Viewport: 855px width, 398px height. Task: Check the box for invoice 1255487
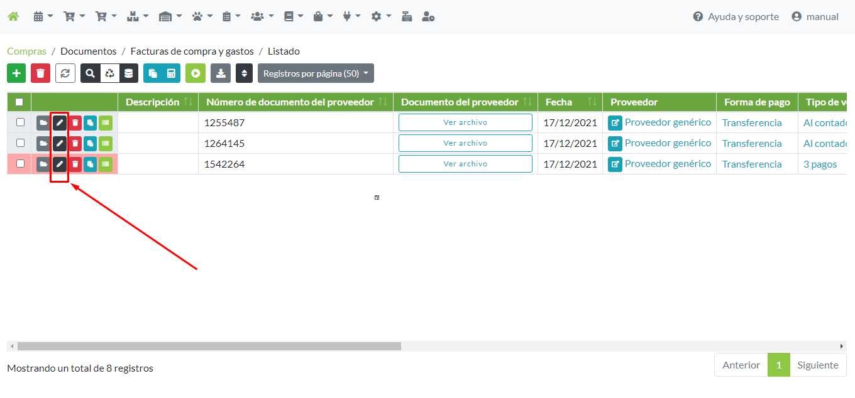[x=20, y=122]
